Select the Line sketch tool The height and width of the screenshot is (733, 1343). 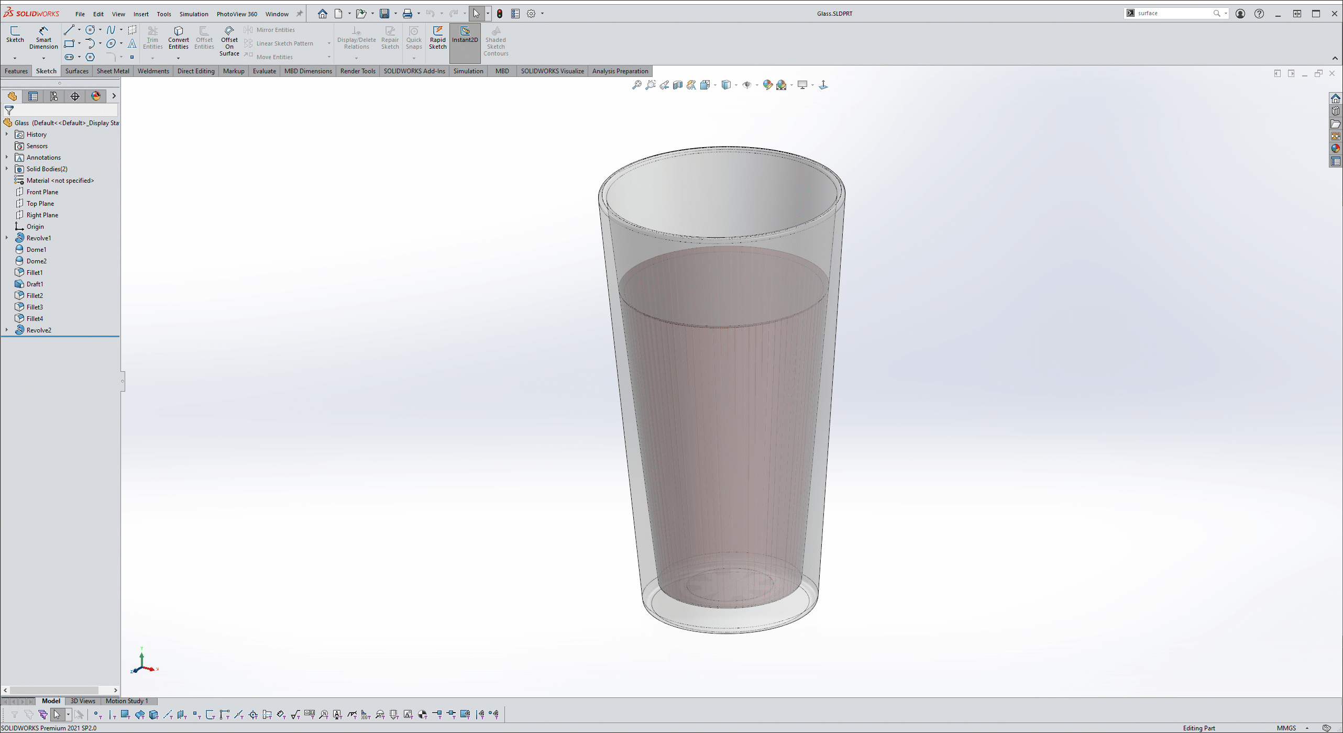pos(69,30)
